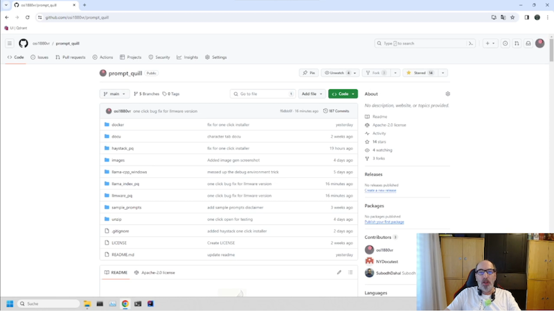The image size is (554, 311).
Task: Open Windows Start menu
Action: tap(10, 303)
